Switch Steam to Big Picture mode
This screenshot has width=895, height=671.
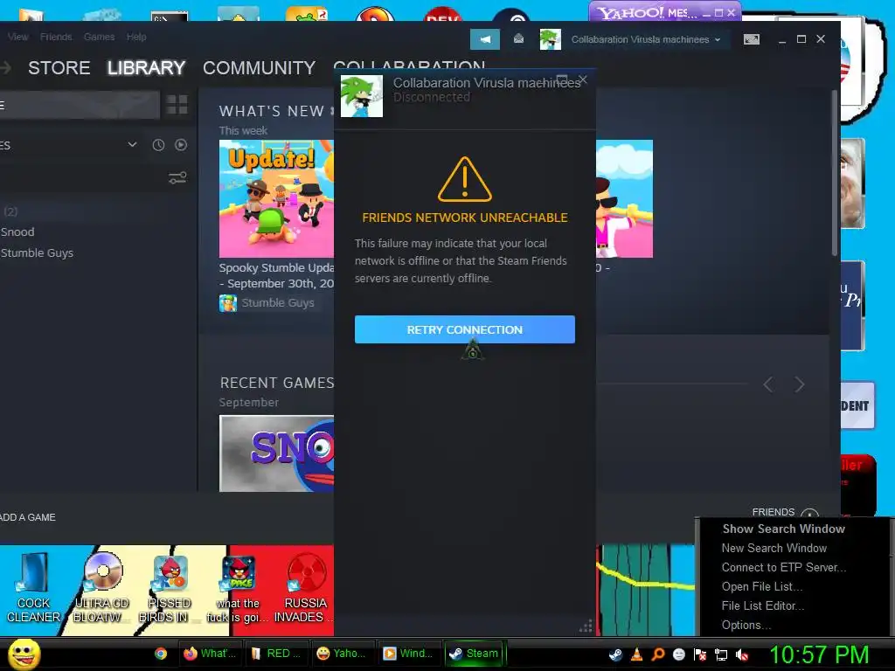(751, 39)
